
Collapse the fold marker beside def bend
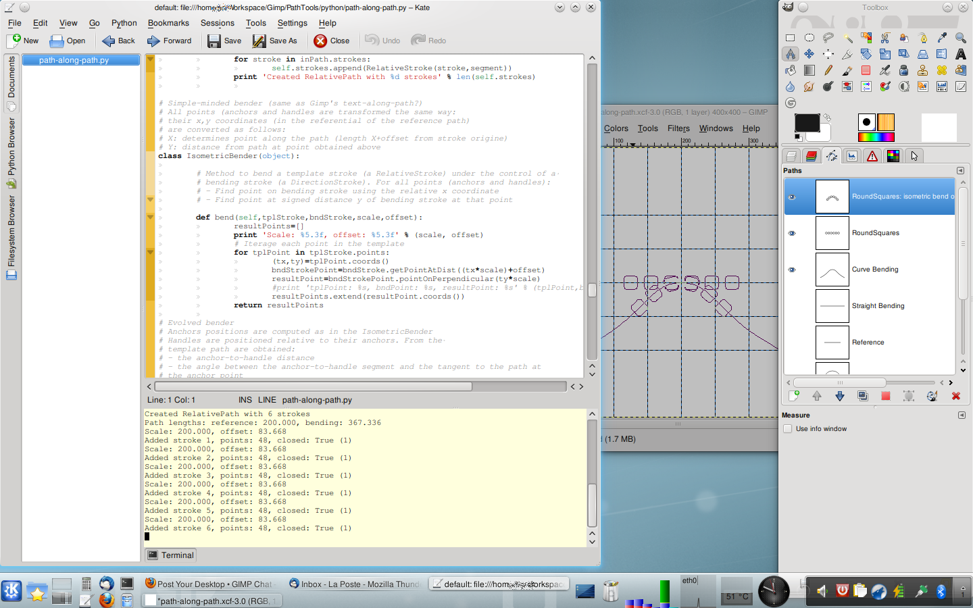pyautogui.click(x=150, y=217)
